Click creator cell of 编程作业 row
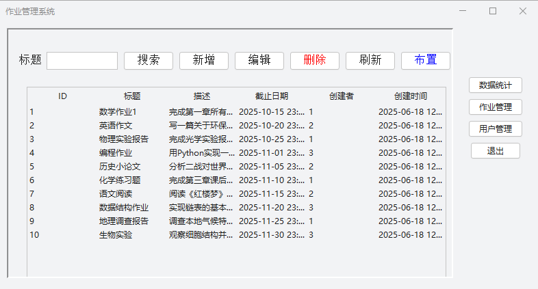This screenshot has height=289, width=538. click(311, 153)
